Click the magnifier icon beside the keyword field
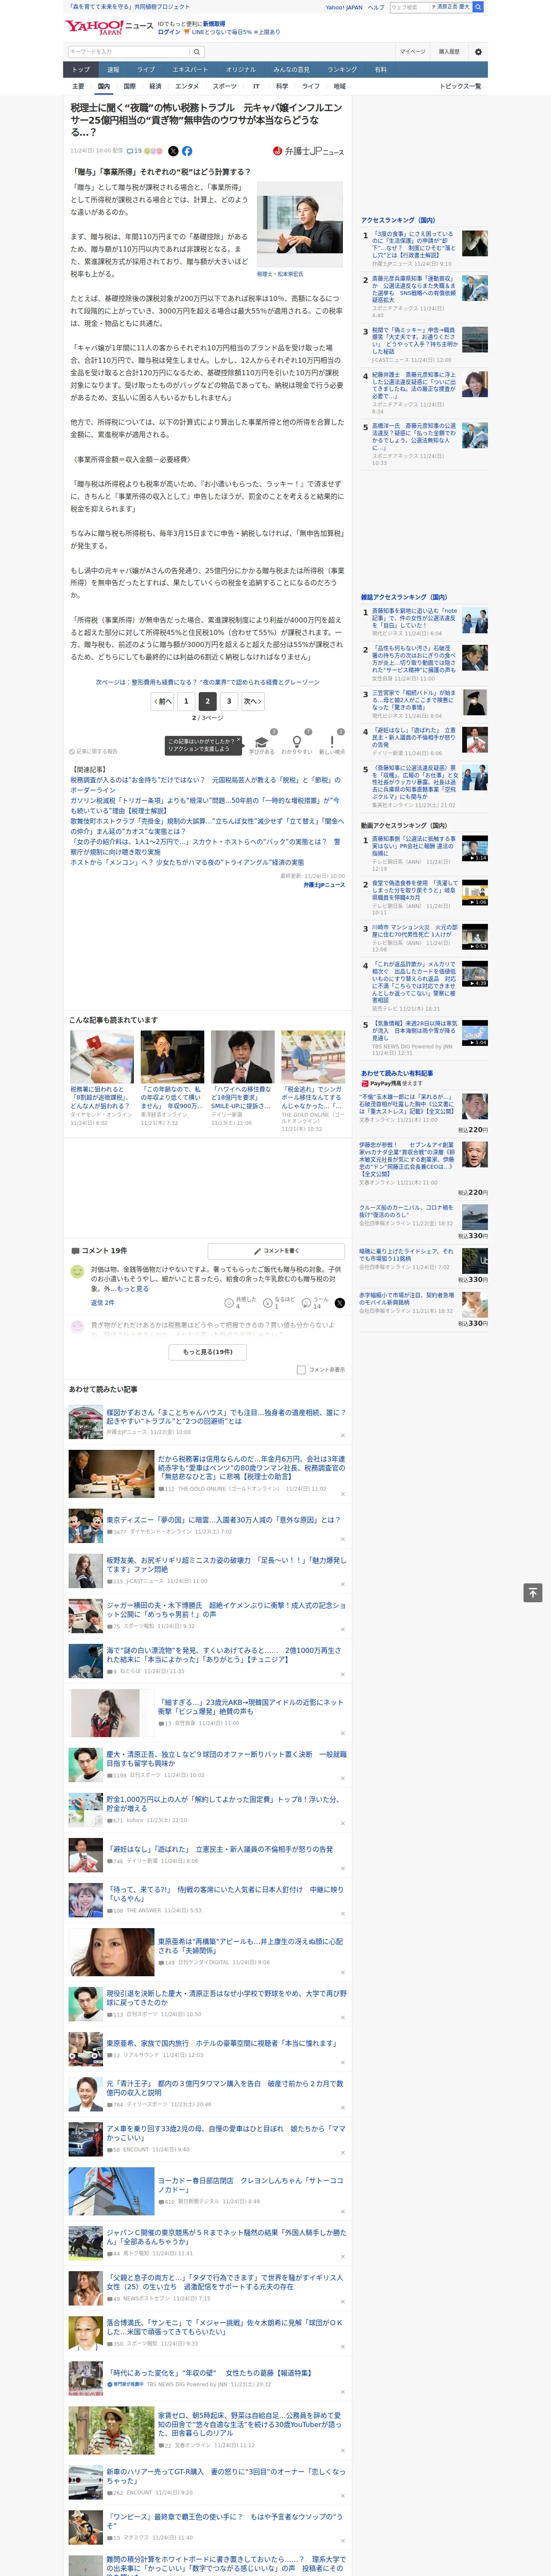This screenshot has width=551, height=2576. pyautogui.click(x=197, y=52)
